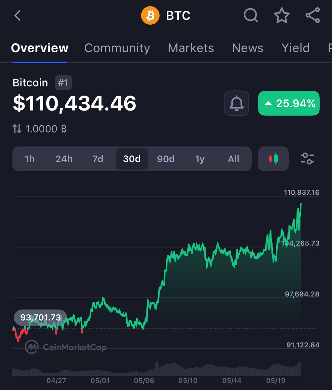Screen dimensions: 332x390
Task: Swap currency conversion arrows icon
Action: pyautogui.click(x=17, y=129)
